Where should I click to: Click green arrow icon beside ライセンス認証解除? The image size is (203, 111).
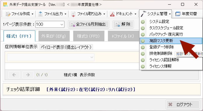(143, 60)
